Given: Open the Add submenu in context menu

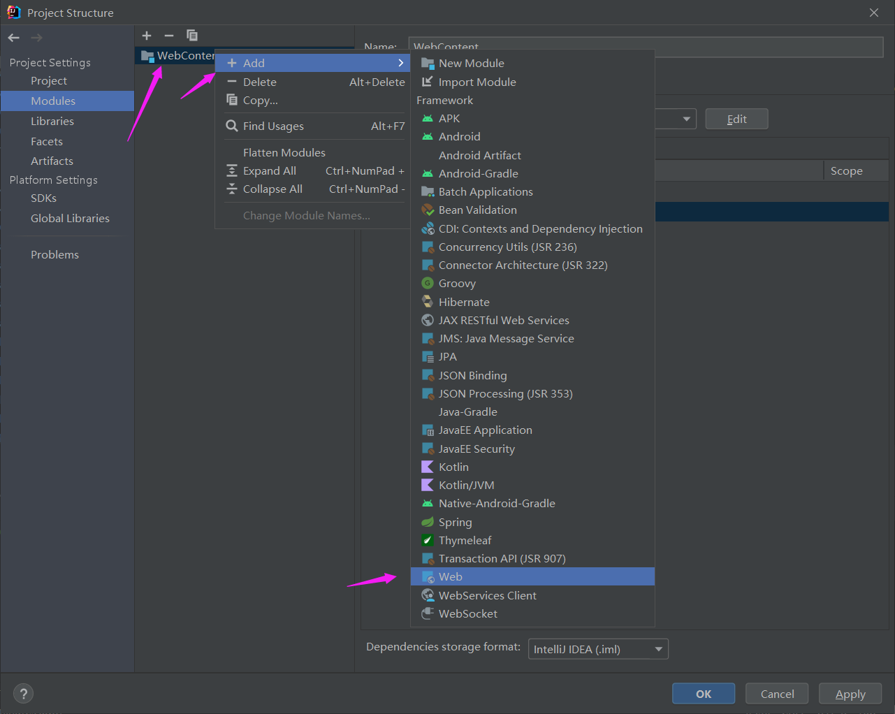Looking at the screenshot, I should (312, 64).
